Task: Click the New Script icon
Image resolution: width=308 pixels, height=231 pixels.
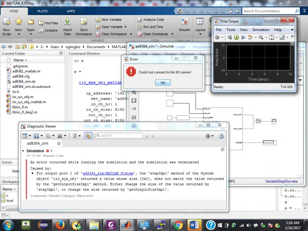Action: [x=7, y=22]
